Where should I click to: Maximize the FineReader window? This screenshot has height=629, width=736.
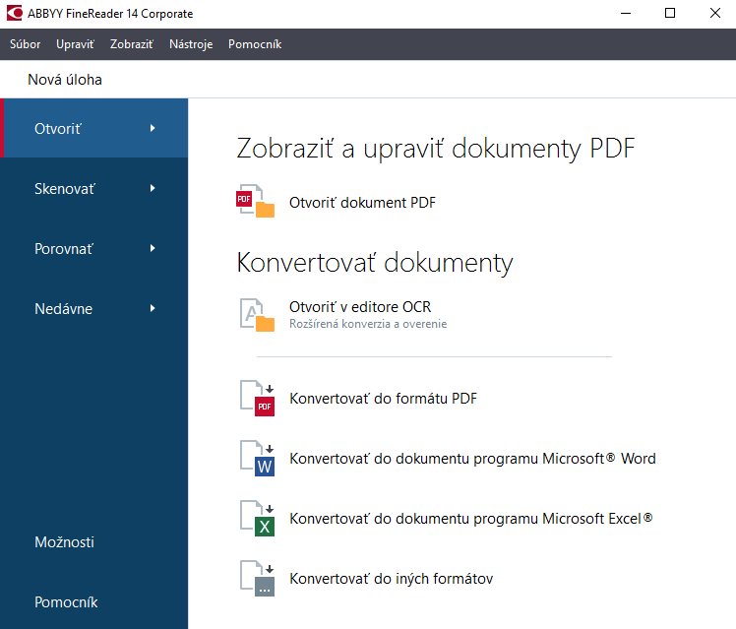pyautogui.click(x=670, y=14)
